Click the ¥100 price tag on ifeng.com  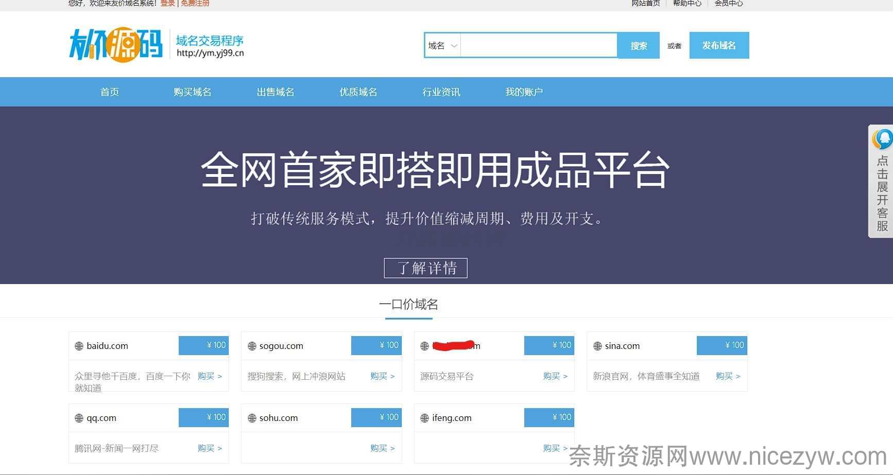pos(549,417)
